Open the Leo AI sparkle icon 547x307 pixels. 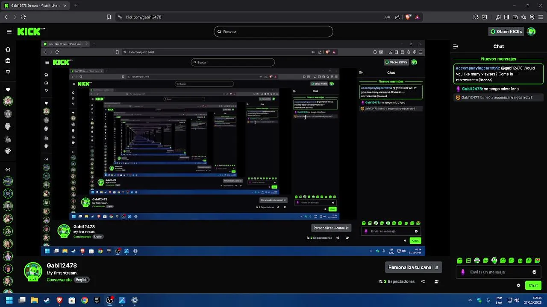(x=523, y=17)
